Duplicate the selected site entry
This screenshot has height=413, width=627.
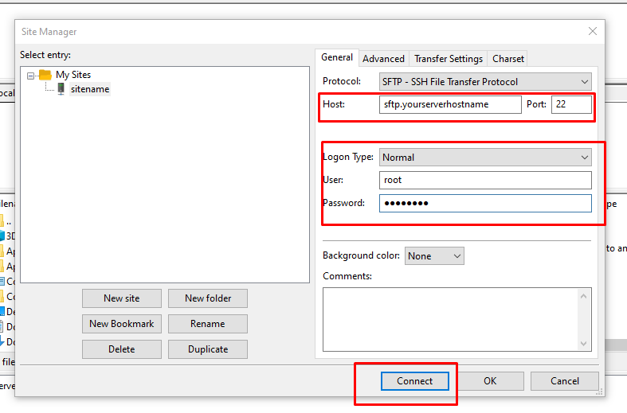208,349
